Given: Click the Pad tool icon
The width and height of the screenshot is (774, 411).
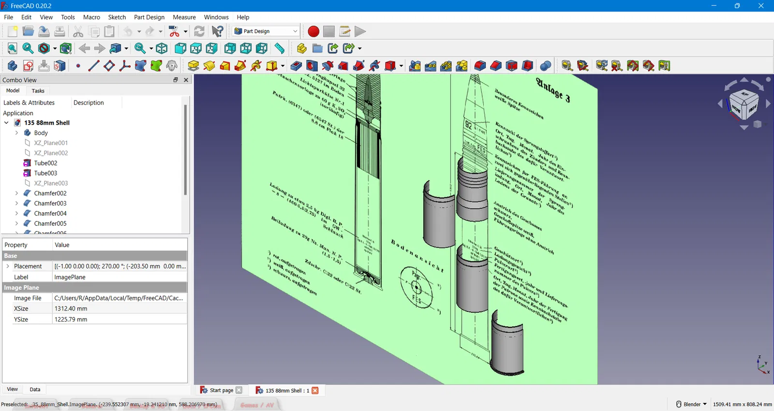Looking at the screenshot, I should [193, 66].
